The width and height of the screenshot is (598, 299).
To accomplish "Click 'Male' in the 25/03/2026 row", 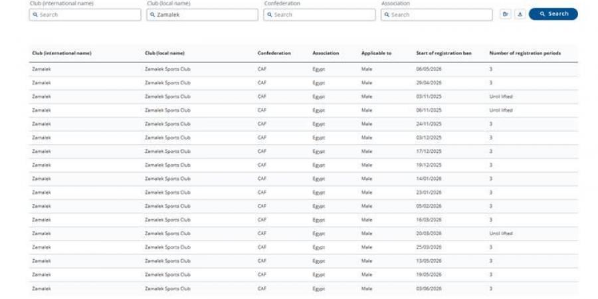I will click(367, 248).
